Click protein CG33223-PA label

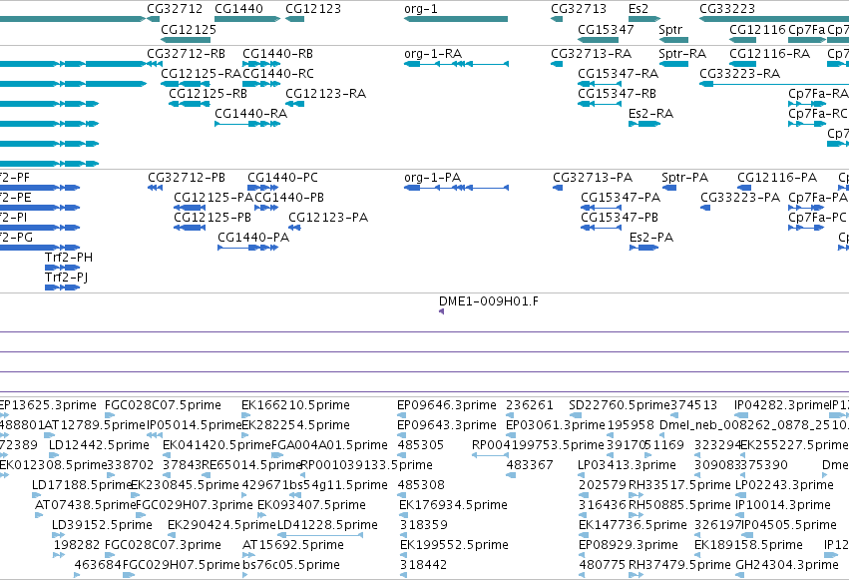pos(740,198)
